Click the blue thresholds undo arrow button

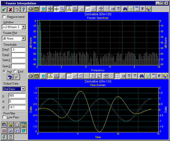point(10,77)
